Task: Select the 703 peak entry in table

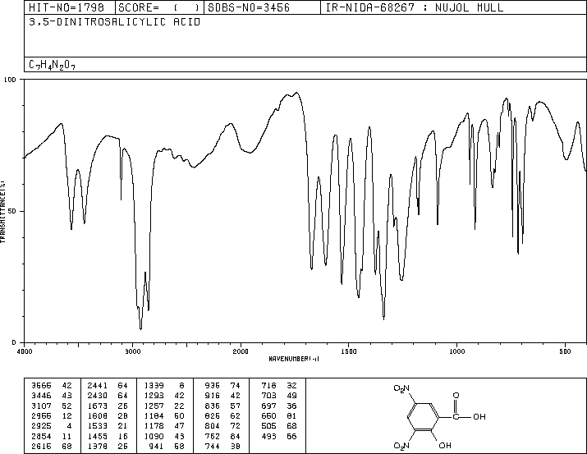Action: coord(279,396)
